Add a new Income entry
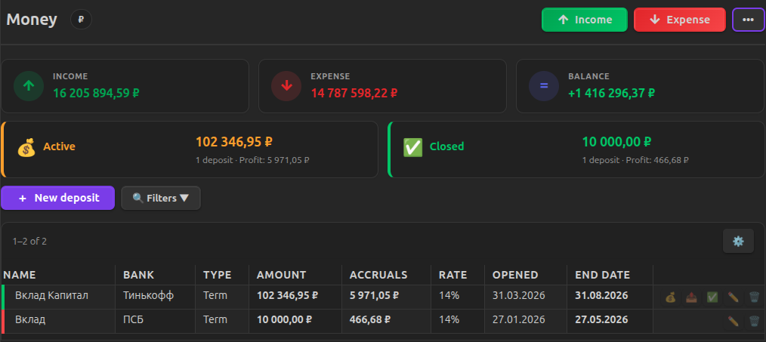This screenshot has width=766, height=342. point(584,20)
